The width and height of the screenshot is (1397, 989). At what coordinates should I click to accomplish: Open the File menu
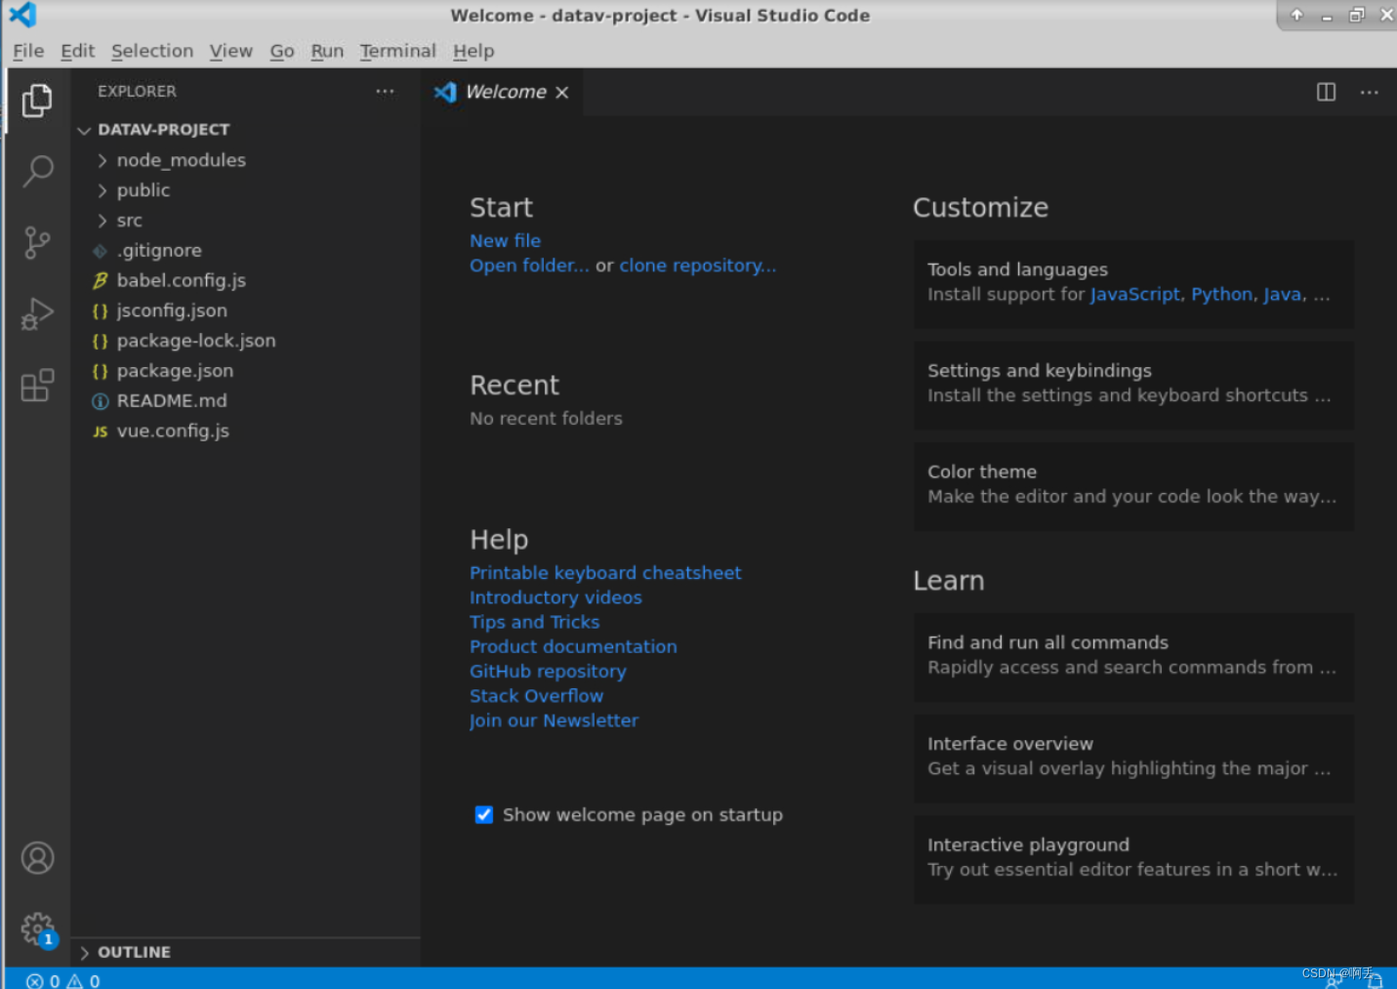tap(28, 51)
